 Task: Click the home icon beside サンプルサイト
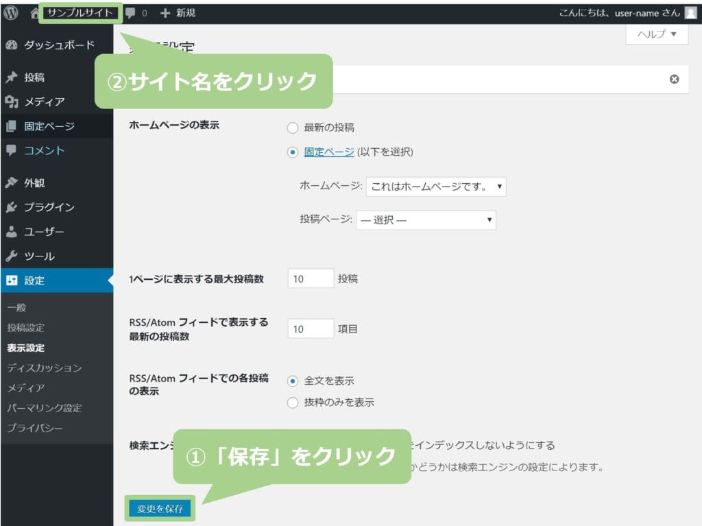pos(34,12)
